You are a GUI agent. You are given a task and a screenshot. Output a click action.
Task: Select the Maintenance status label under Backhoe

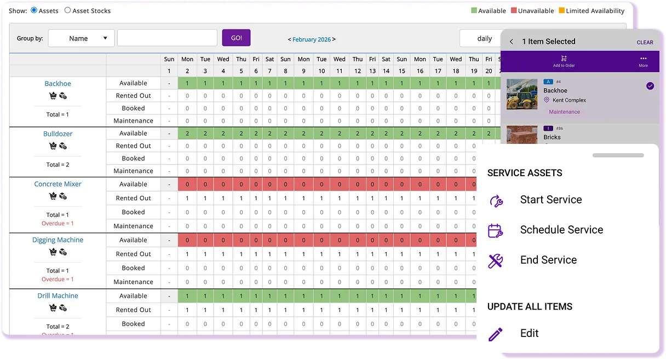click(x=133, y=120)
